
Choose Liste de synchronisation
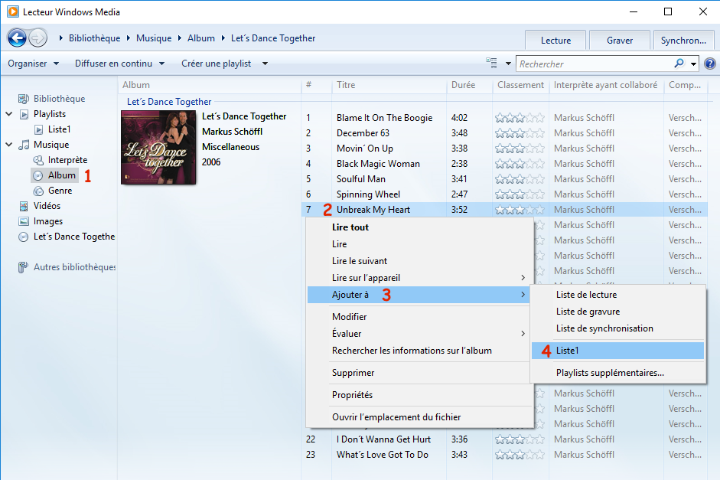pos(604,328)
